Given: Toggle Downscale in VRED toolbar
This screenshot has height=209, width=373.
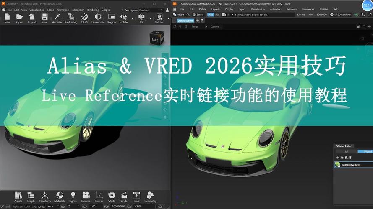Looking at the screenshot, I should coord(98,18).
